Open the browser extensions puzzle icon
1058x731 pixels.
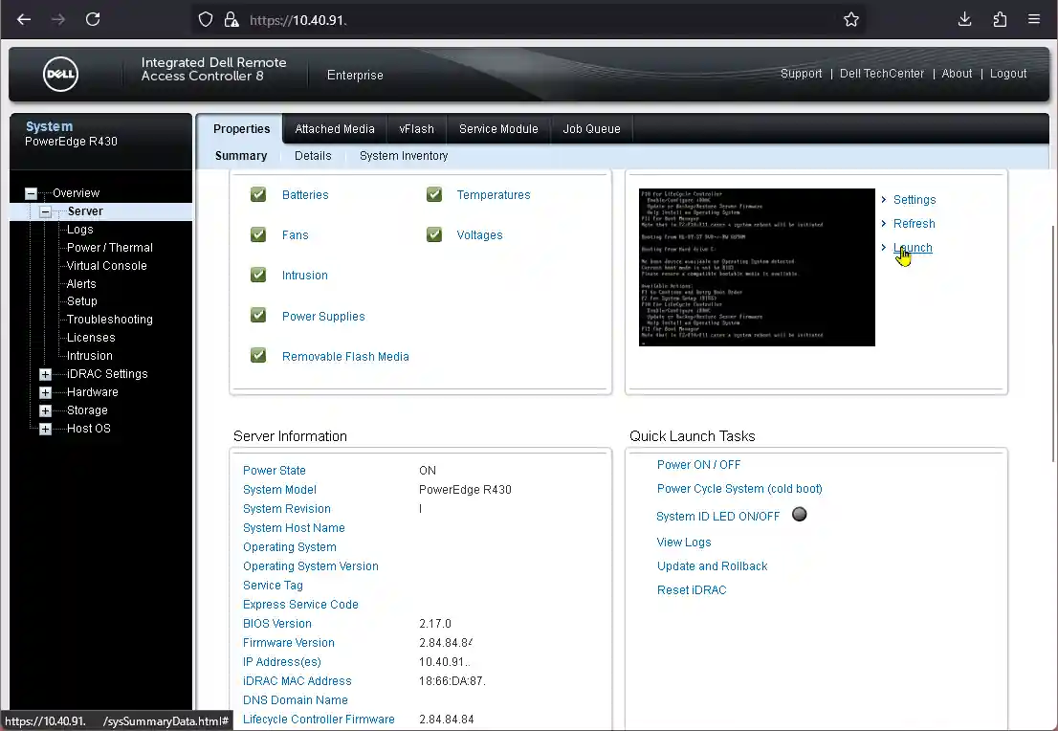tap(1000, 19)
